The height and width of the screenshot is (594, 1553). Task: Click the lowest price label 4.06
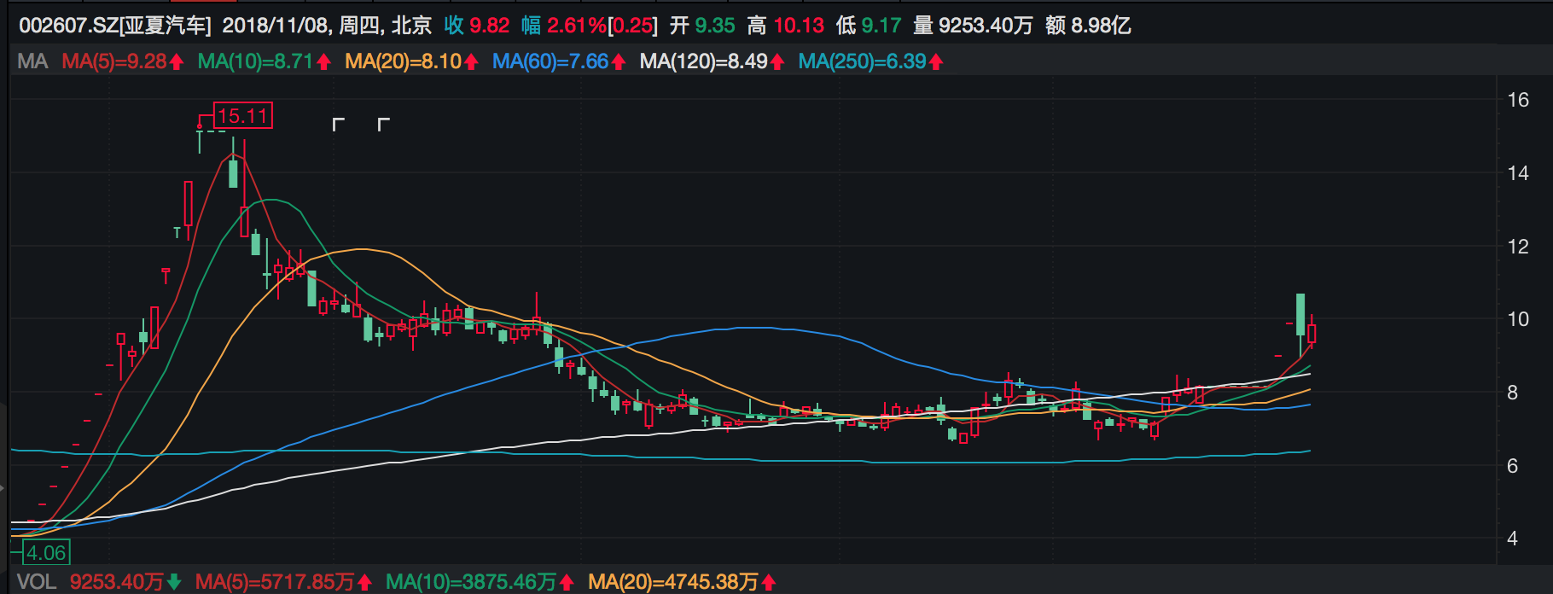(46, 552)
